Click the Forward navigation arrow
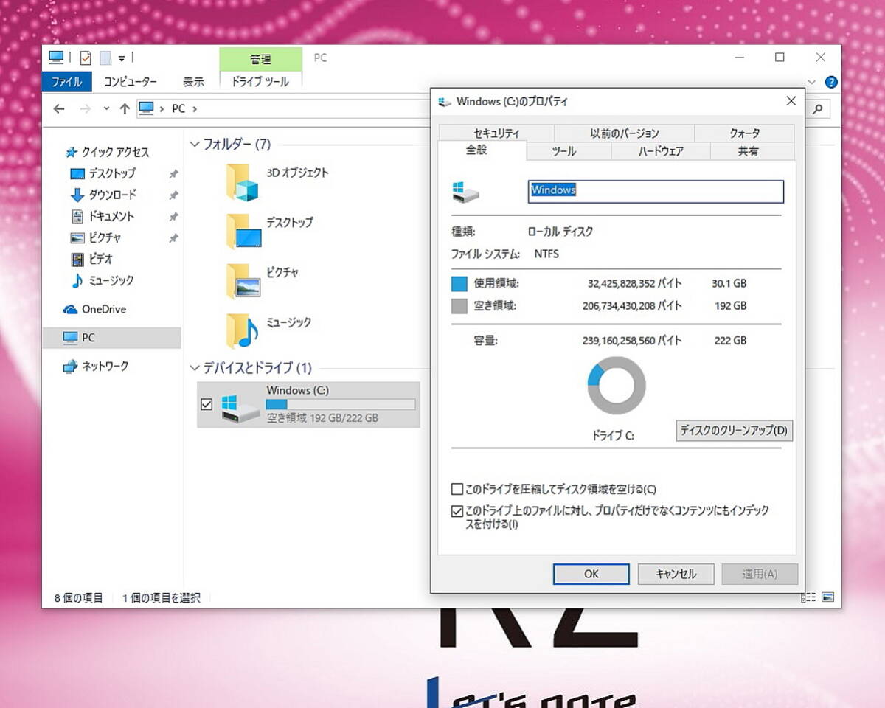Image resolution: width=885 pixels, height=708 pixels. tap(85, 108)
